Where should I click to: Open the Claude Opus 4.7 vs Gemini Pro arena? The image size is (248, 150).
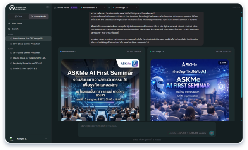click(x=28, y=58)
